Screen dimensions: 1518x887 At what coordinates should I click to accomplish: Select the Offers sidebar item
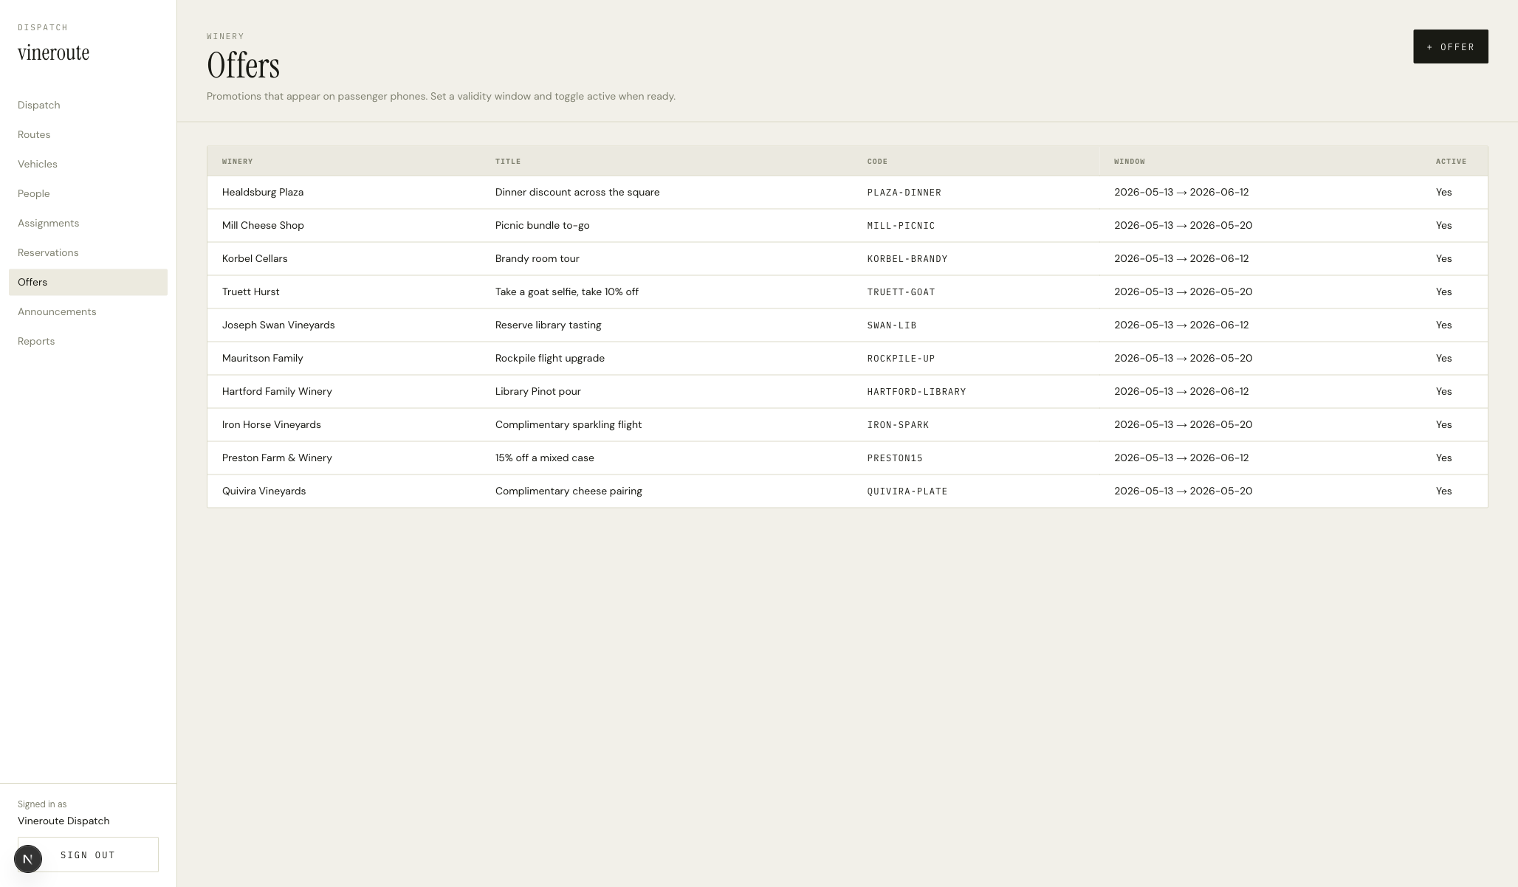88,282
